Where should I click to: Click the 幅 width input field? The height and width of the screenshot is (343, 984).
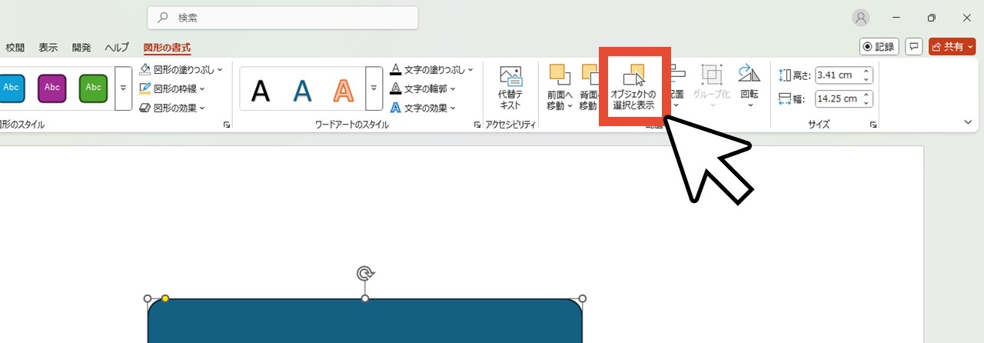click(839, 98)
